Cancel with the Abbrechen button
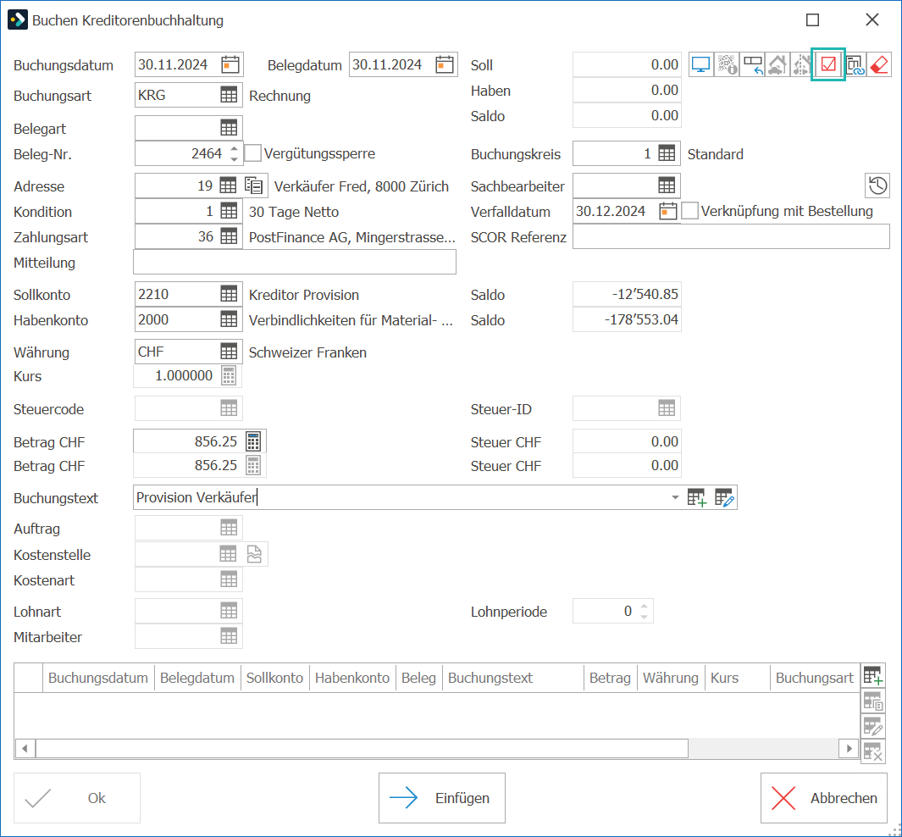The width and height of the screenshot is (902, 837). (824, 798)
